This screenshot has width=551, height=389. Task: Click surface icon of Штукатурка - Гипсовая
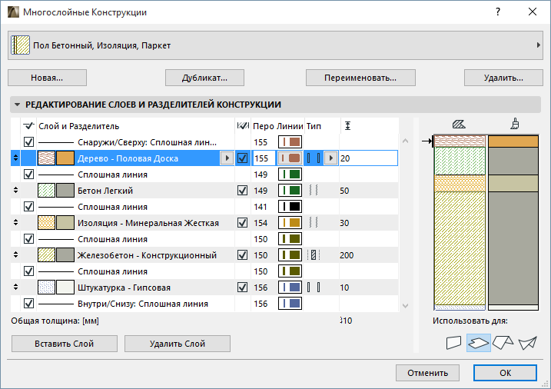pos(65,288)
